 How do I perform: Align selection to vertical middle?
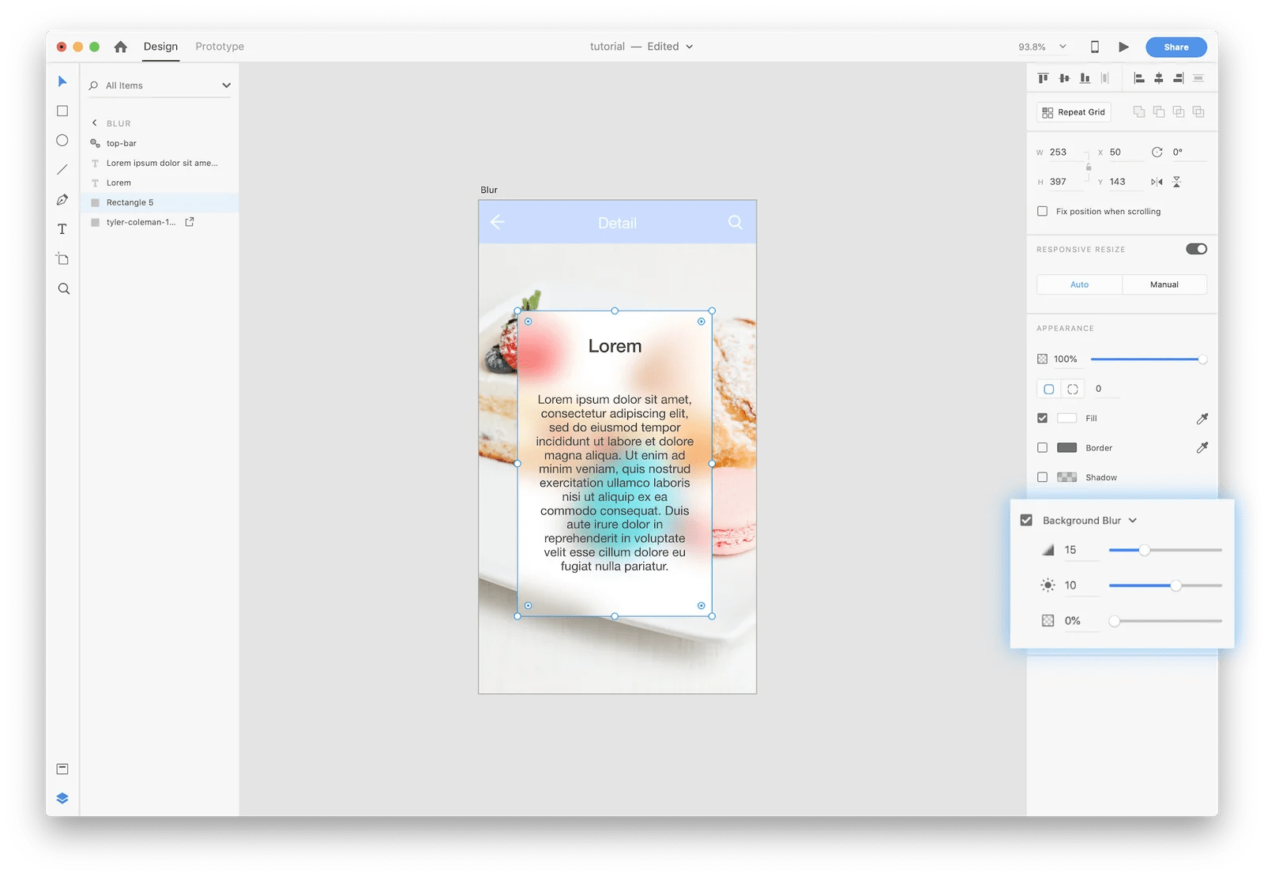click(1064, 78)
